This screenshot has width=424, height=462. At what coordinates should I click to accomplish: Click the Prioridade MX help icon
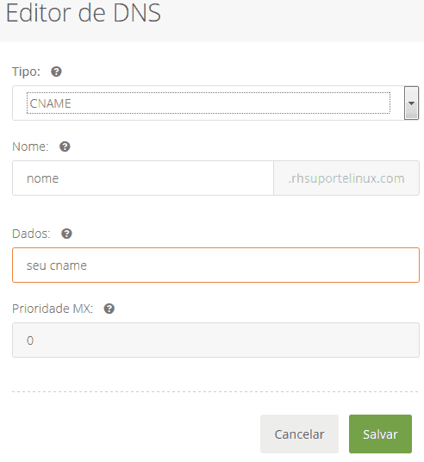pos(109,309)
